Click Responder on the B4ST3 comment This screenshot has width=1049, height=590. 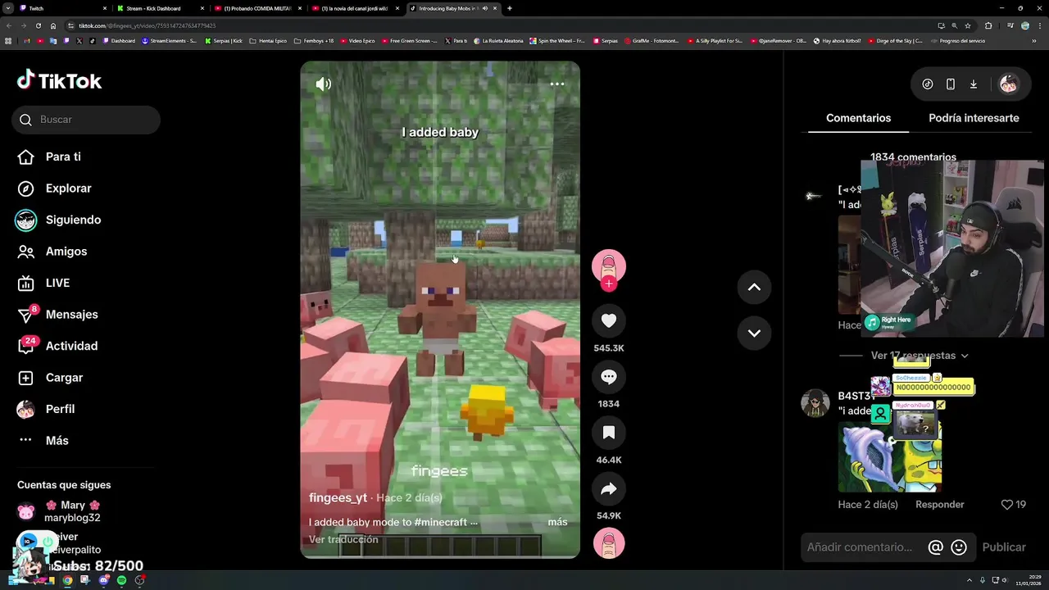(939, 505)
